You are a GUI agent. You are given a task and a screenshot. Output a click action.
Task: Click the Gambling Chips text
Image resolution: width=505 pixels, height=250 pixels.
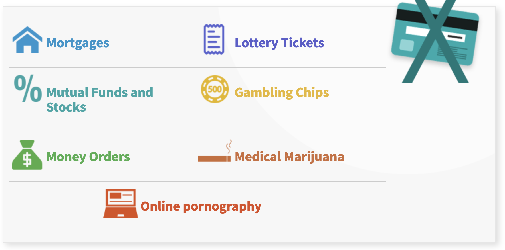click(282, 93)
